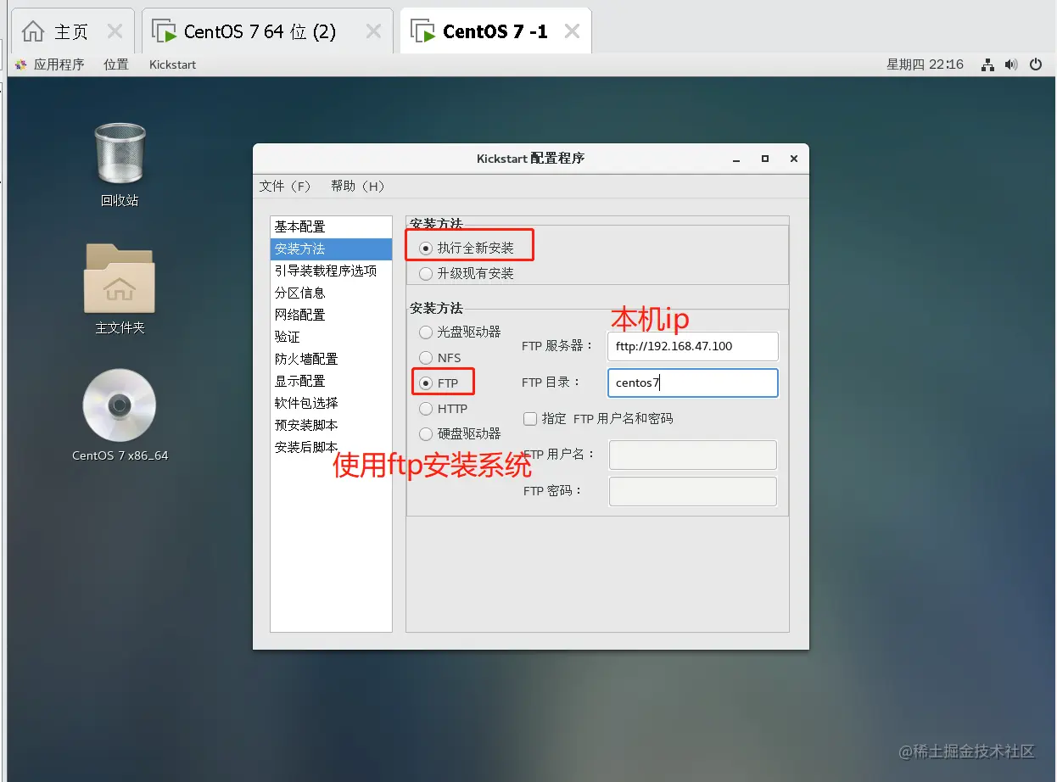
Task: Select 硬盘驱动器 install source
Action: coord(426,434)
